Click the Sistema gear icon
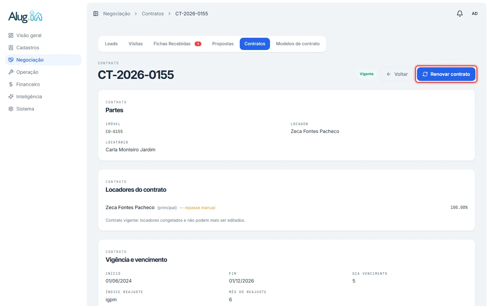Viewport: 489px width, 306px height. [11, 109]
